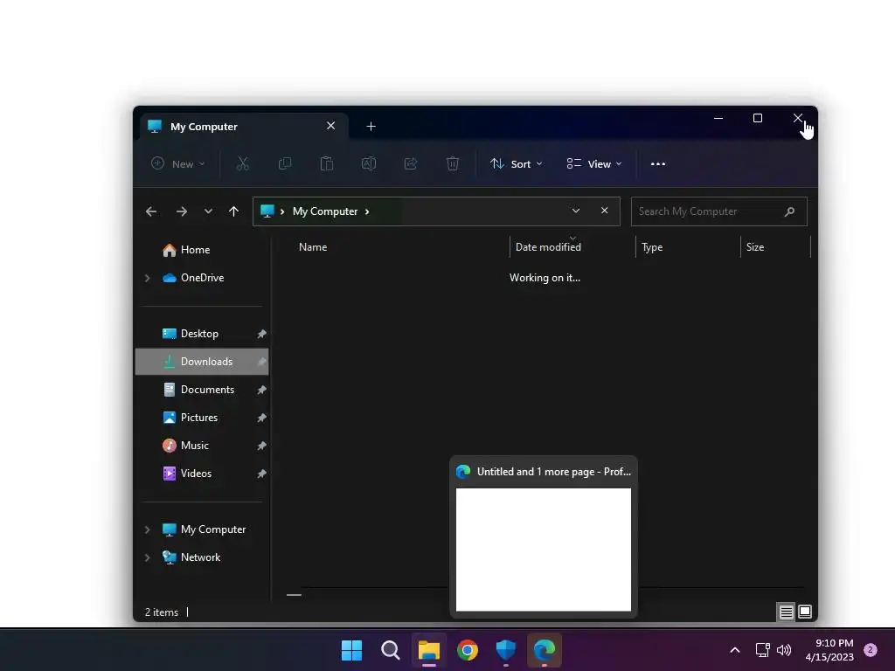
Task: Expand Network tree node
Action: point(147,557)
